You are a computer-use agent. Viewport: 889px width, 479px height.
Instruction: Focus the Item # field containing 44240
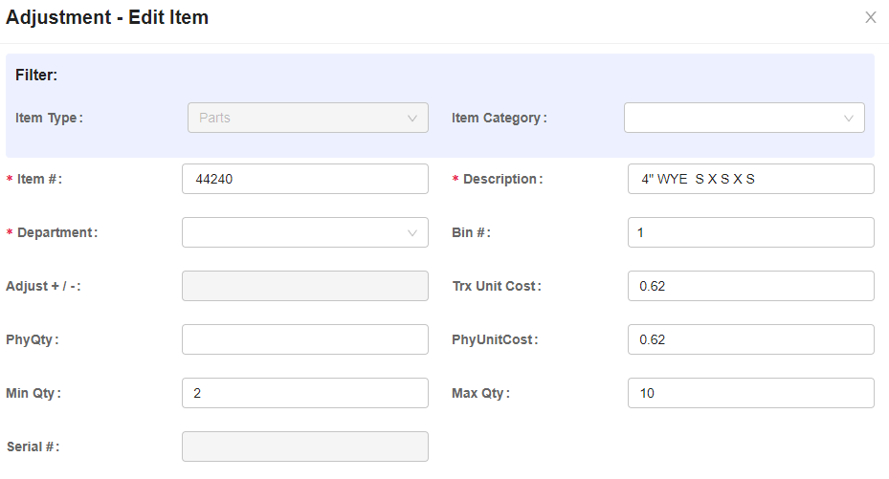[x=304, y=179]
